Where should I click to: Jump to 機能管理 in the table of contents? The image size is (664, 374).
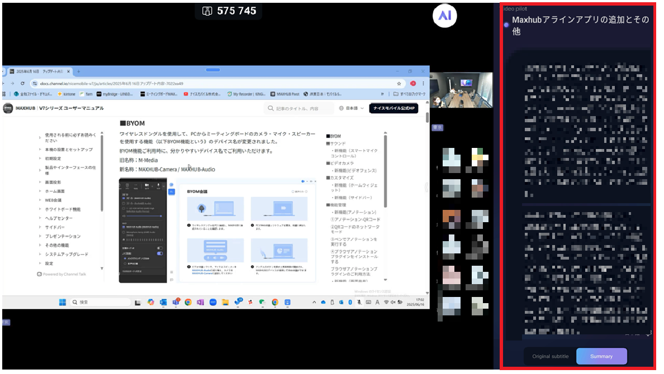336,205
